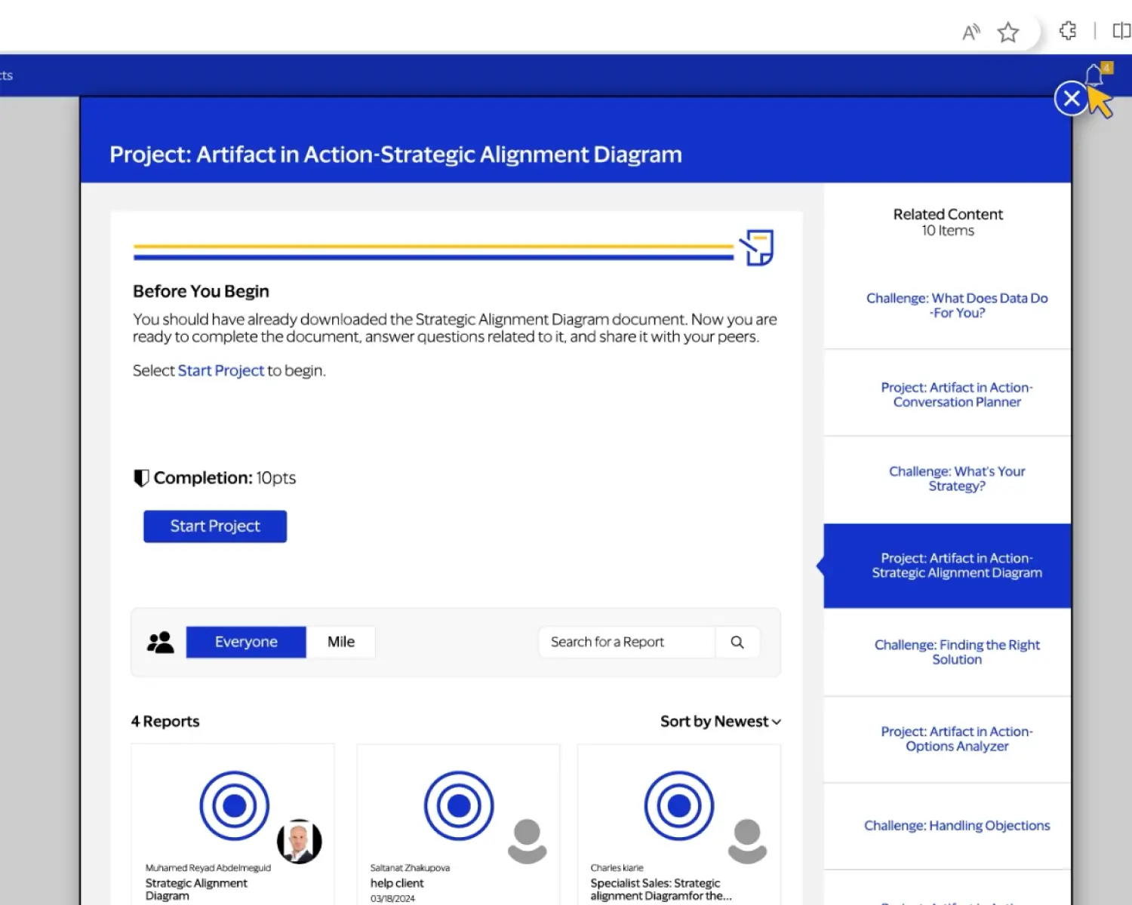Image resolution: width=1132 pixels, height=905 pixels.
Task: Click the Start Project button
Action: pyautogui.click(x=215, y=526)
